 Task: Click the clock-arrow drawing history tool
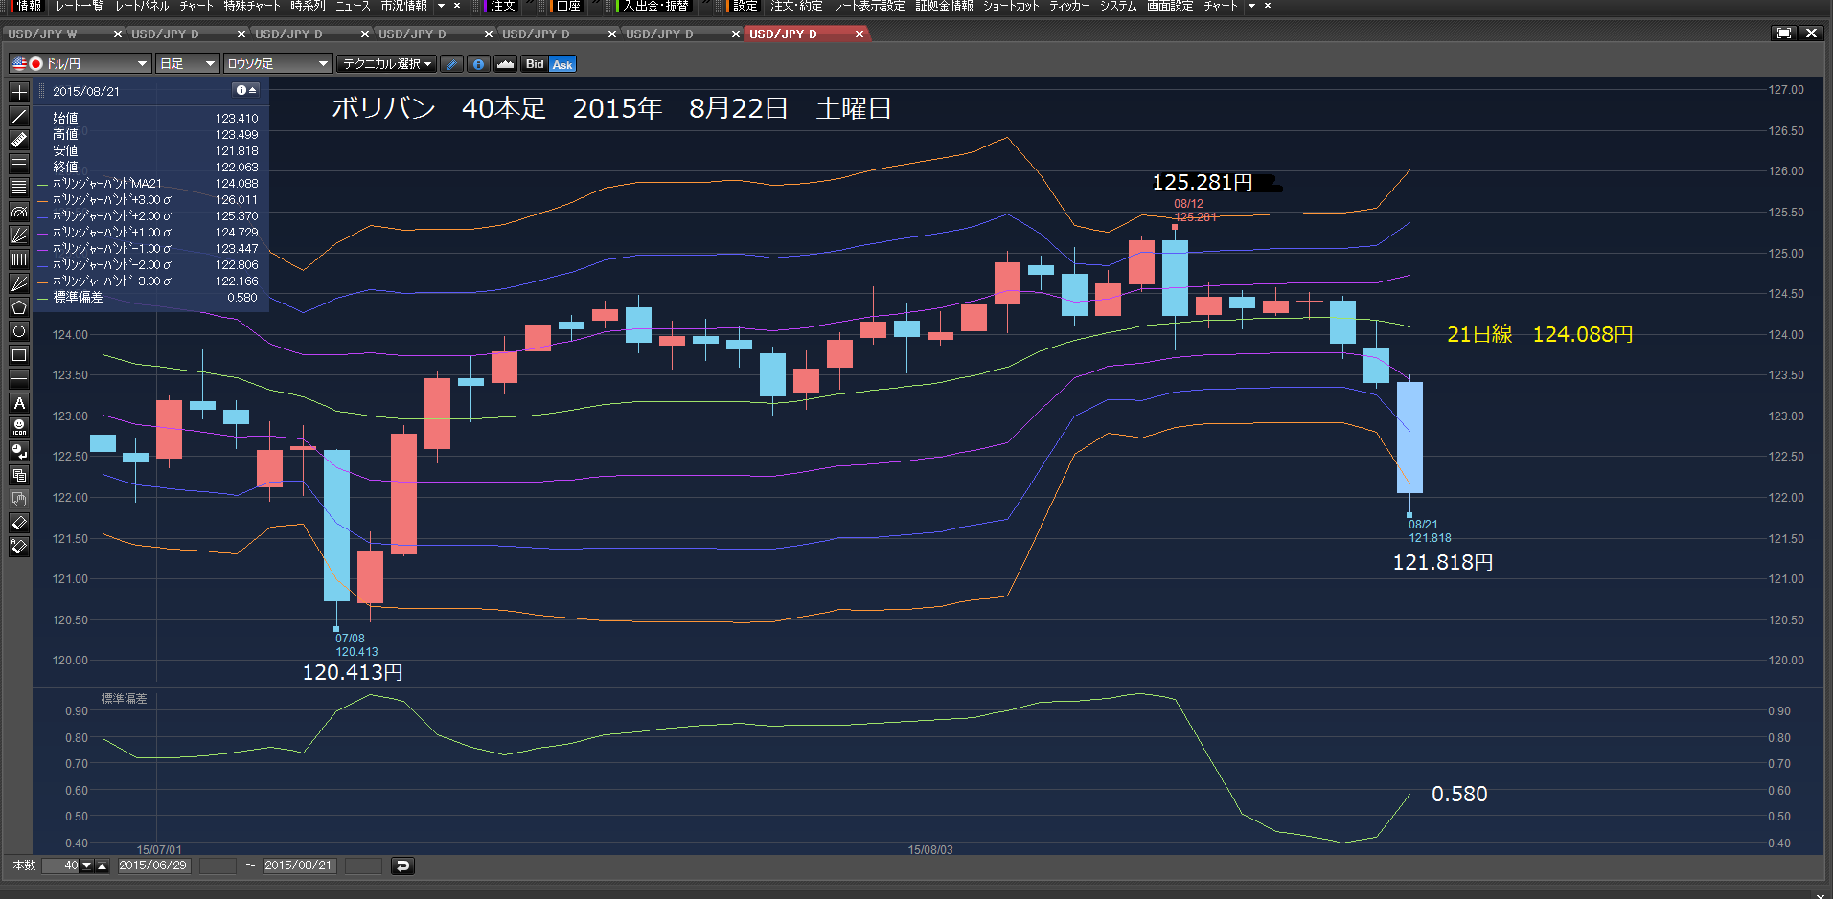tap(18, 451)
